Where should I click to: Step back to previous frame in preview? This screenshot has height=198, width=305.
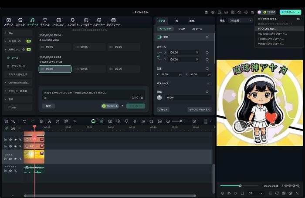click(222, 193)
